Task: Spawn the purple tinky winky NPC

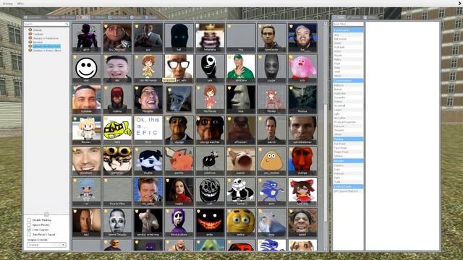Action: [x=179, y=222]
